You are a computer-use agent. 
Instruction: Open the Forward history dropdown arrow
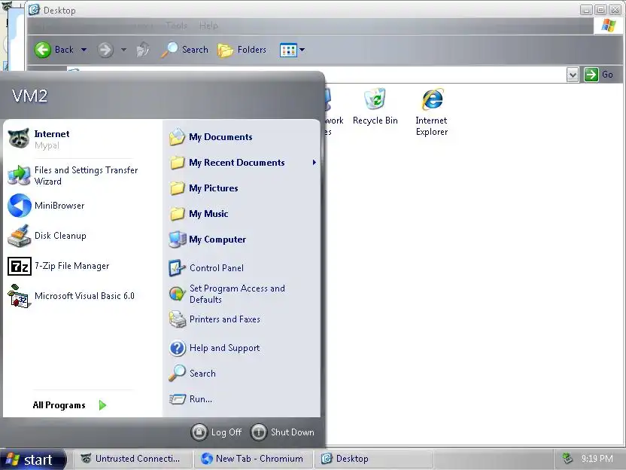point(123,50)
